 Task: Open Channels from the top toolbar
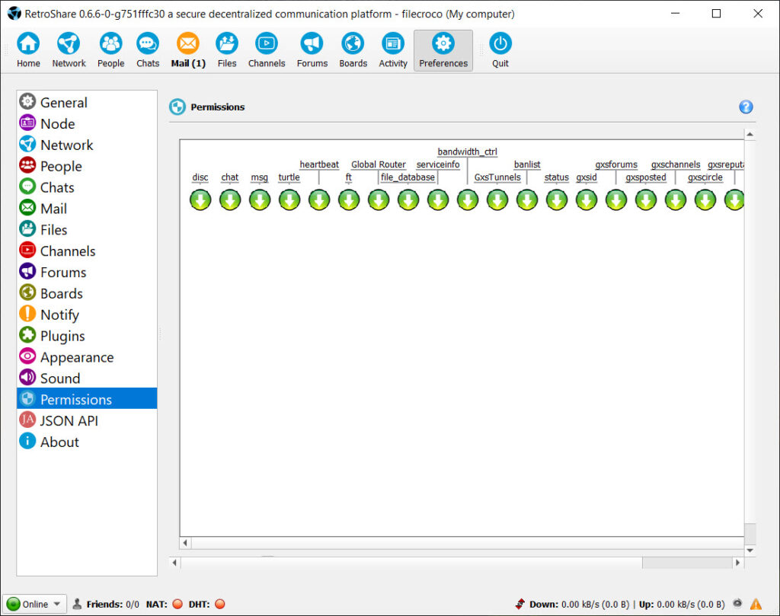pos(267,50)
